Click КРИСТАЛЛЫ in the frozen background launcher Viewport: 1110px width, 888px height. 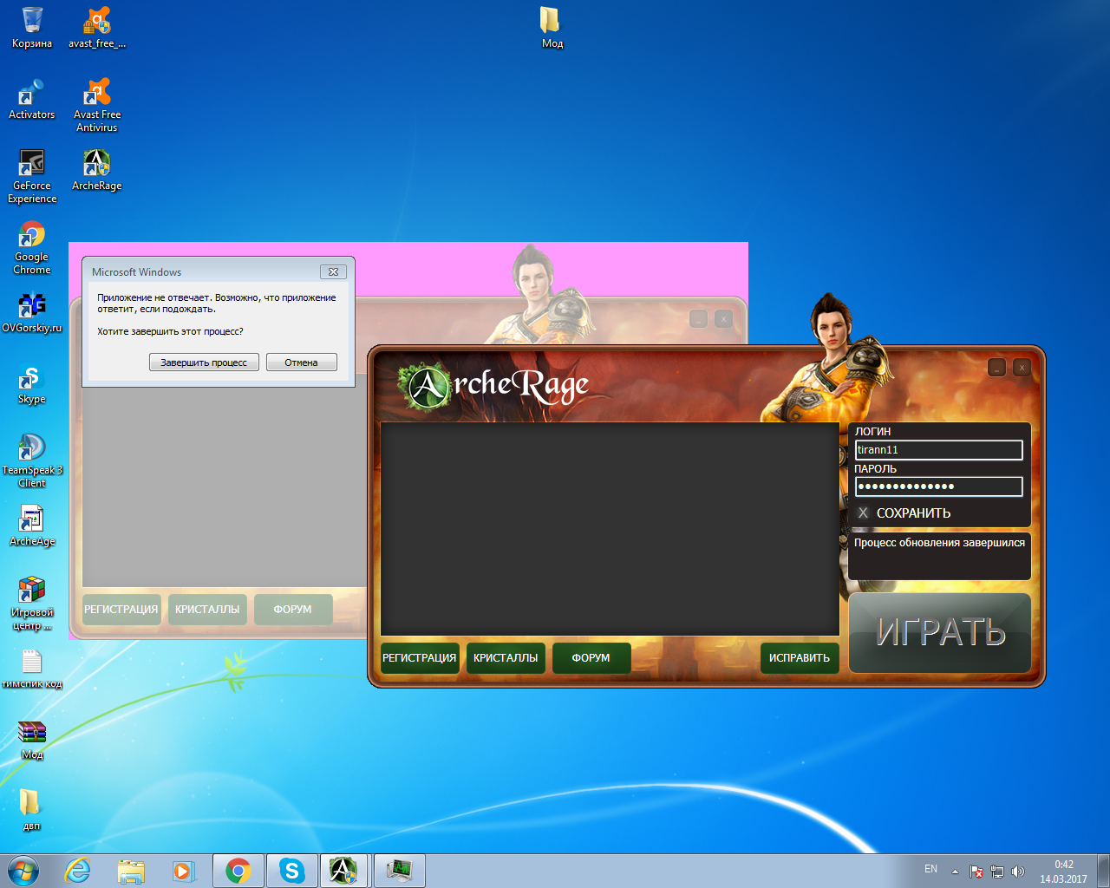207,609
